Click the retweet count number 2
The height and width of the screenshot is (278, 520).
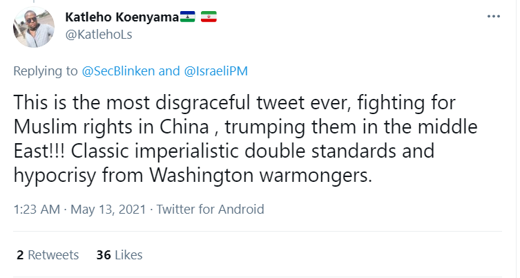tap(21, 255)
